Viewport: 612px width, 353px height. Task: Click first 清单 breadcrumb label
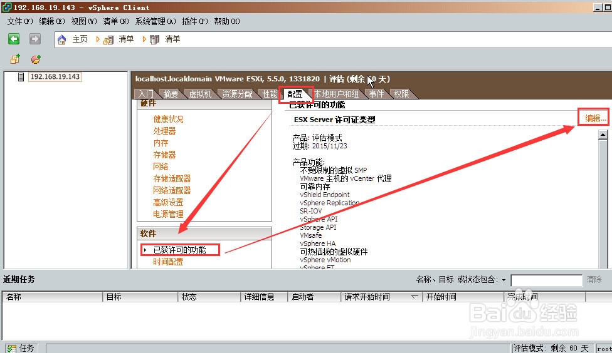(126, 39)
